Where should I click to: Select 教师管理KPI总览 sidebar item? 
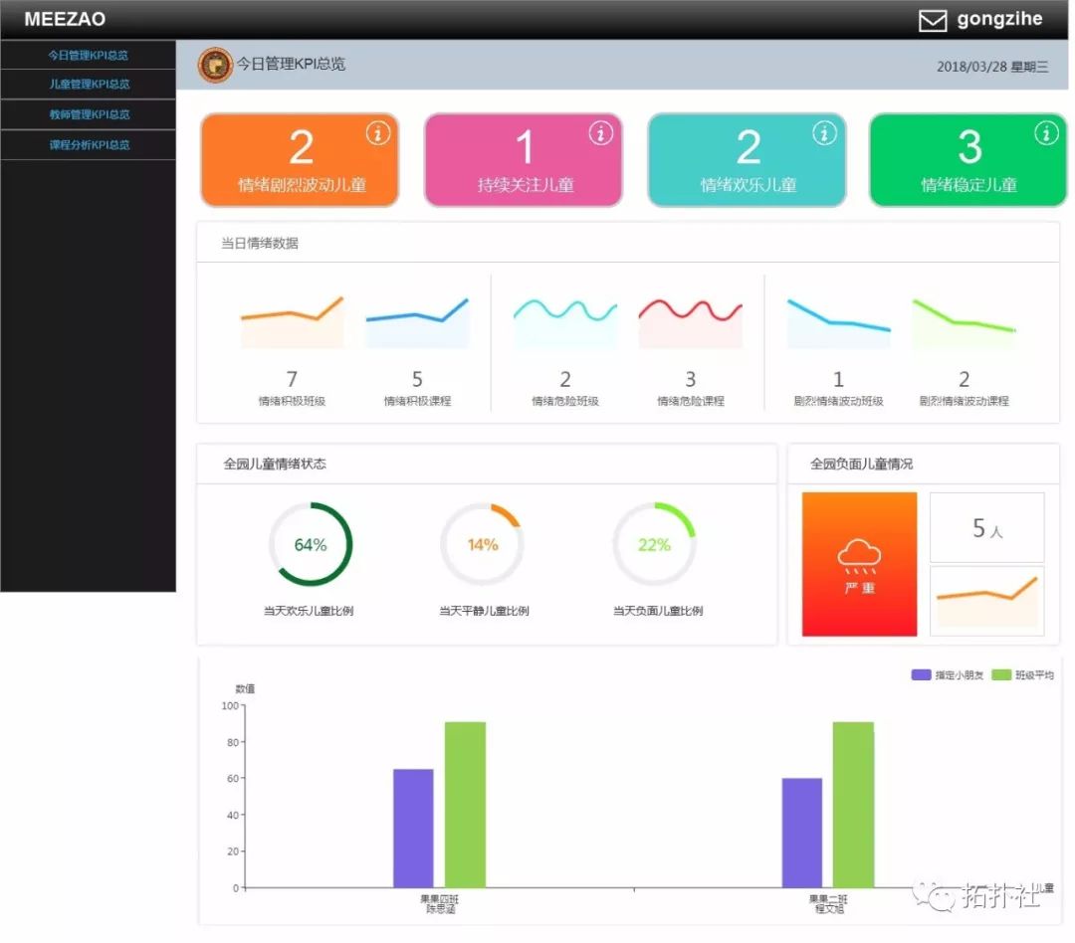(x=90, y=114)
